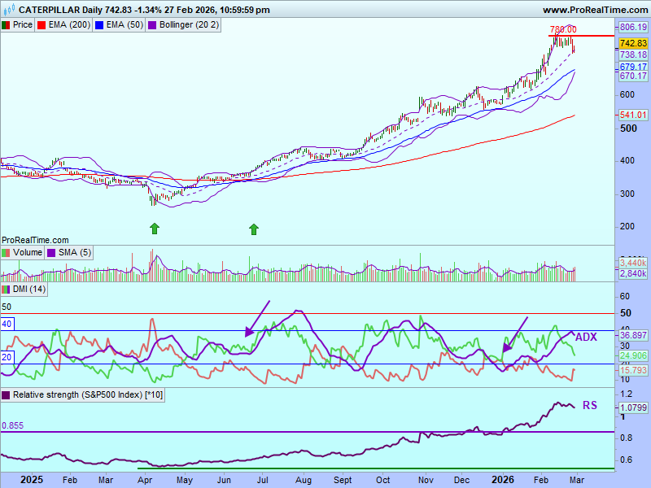Click the 40 level label in DMI panel
Image resolution: width=651 pixels, height=488 pixels.
point(7,324)
